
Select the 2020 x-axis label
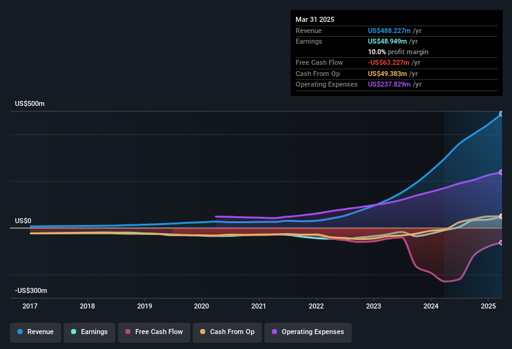tap(201, 306)
